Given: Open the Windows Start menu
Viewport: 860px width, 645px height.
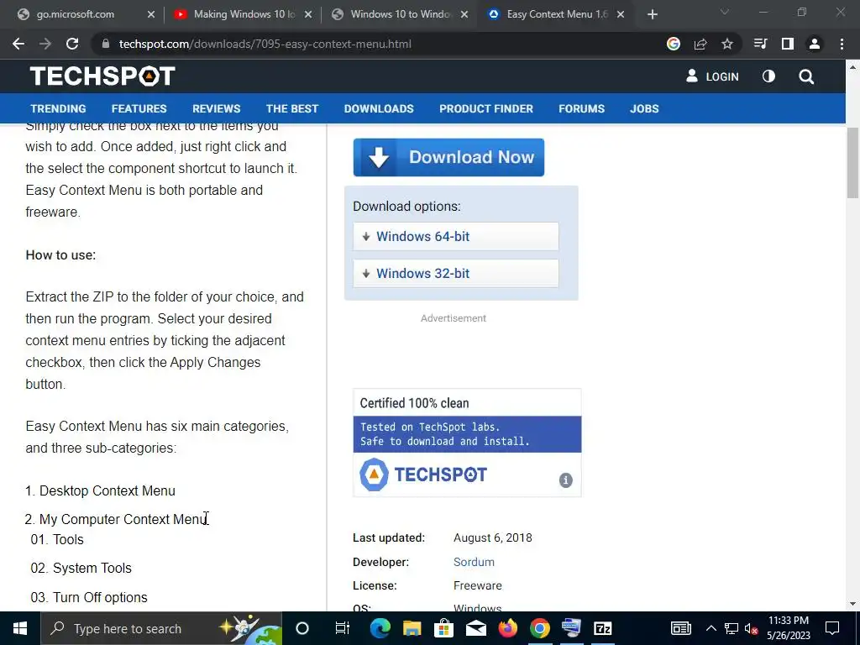Looking at the screenshot, I should (20, 628).
